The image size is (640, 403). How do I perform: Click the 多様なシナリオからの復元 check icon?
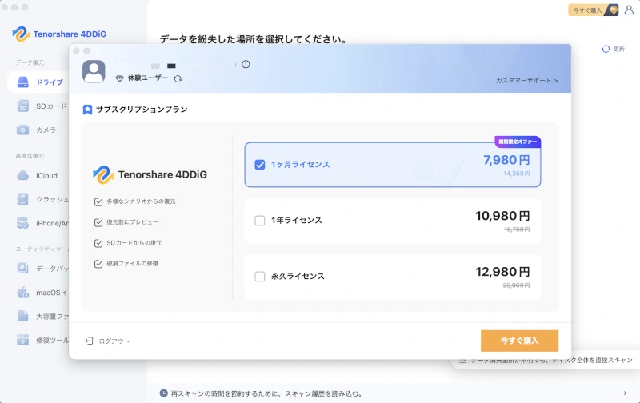[98, 202]
